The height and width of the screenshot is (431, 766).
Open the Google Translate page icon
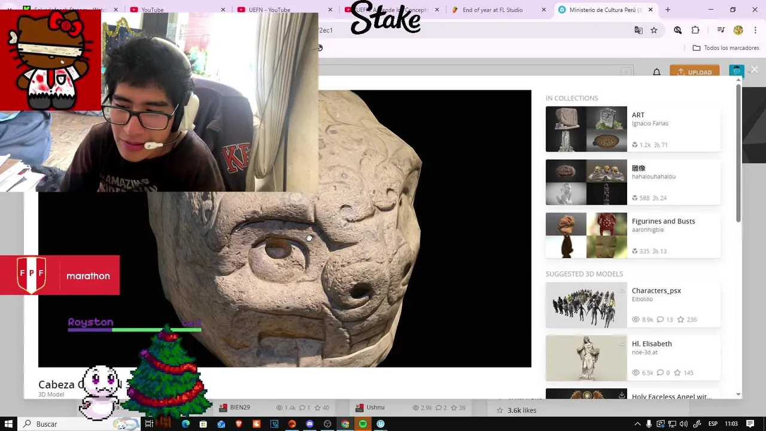click(x=639, y=30)
